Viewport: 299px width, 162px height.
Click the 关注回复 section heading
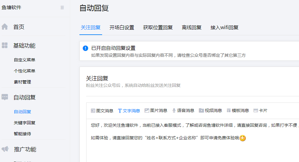[x=97, y=78]
